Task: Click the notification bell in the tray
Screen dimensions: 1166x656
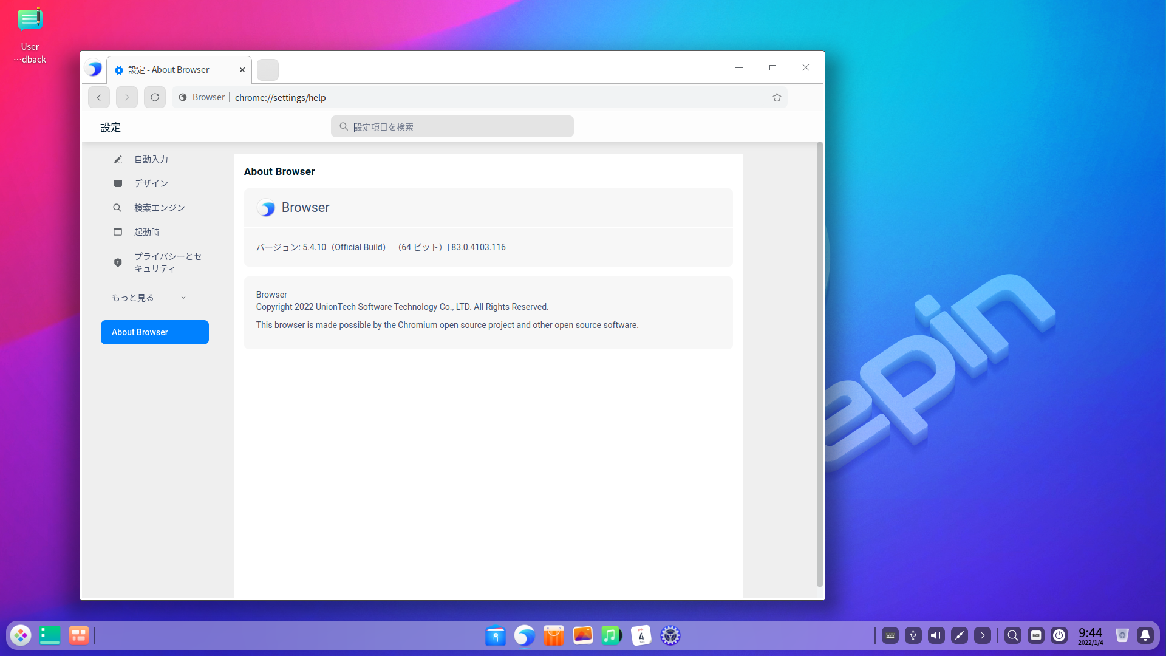Action: pos(1145,635)
